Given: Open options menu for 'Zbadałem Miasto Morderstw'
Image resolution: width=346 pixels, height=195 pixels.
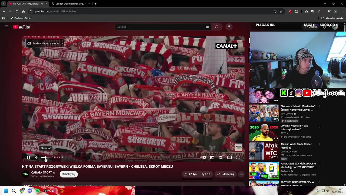Looking at the screenshot, I should [320, 107].
